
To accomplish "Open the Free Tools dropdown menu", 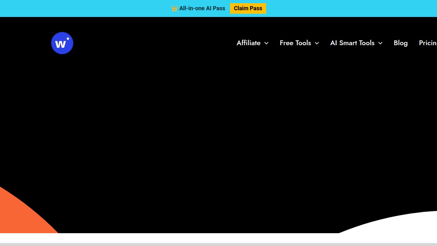I will pos(295,43).
